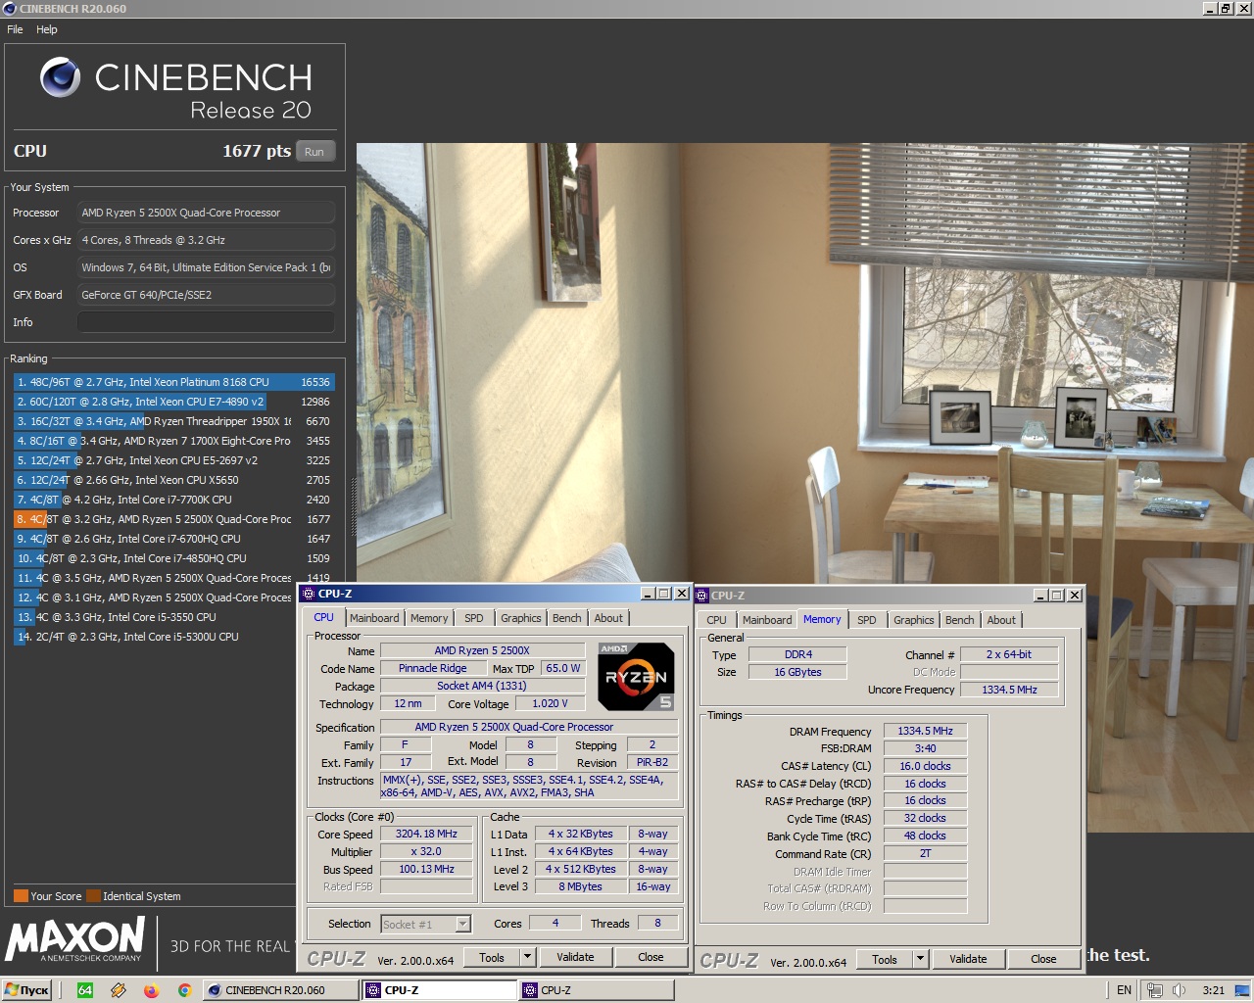Select highlighted ranking row with score 1677
1254x1003 pixels.
pos(173,519)
